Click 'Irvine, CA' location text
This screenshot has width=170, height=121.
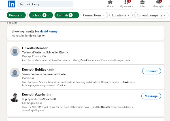[28, 78]
